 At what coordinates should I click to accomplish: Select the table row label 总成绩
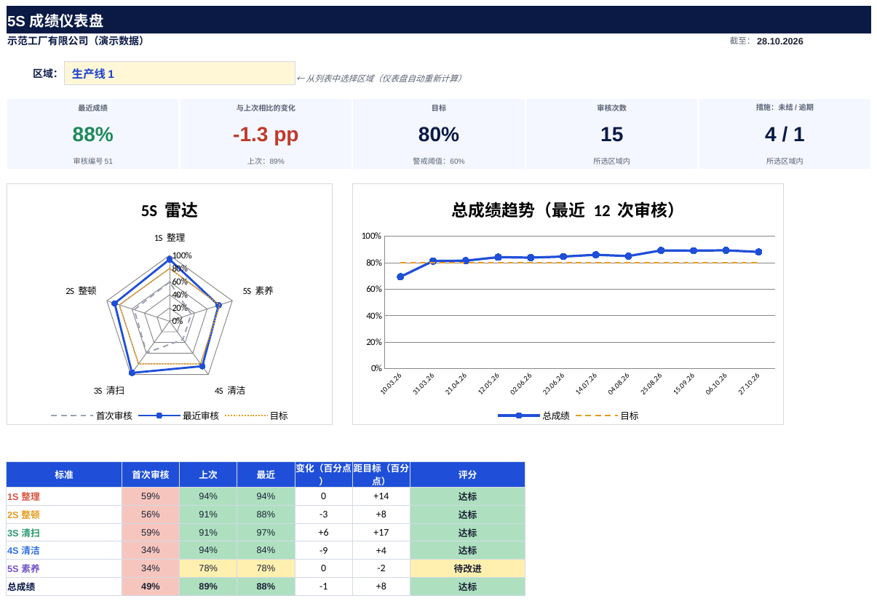pos(21,587)
